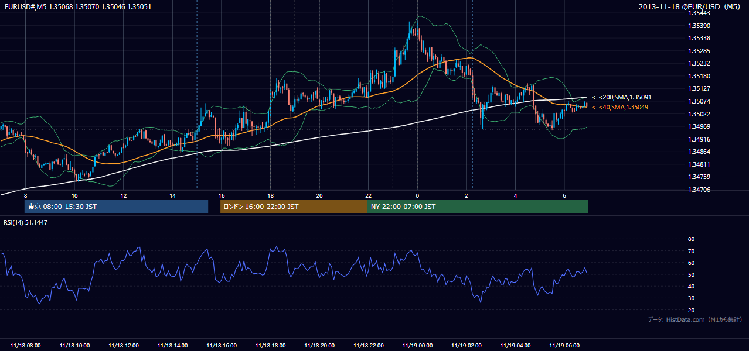Click RSI scale value 60
Screen dimensions: 749x351
pyautogui.click(x=691, y=263)
